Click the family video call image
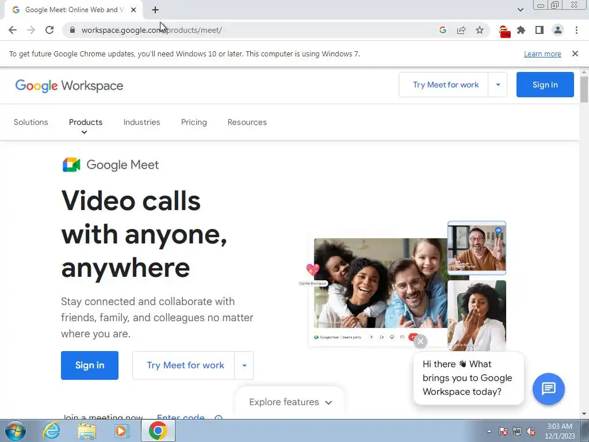 click(x=381, y=283)
